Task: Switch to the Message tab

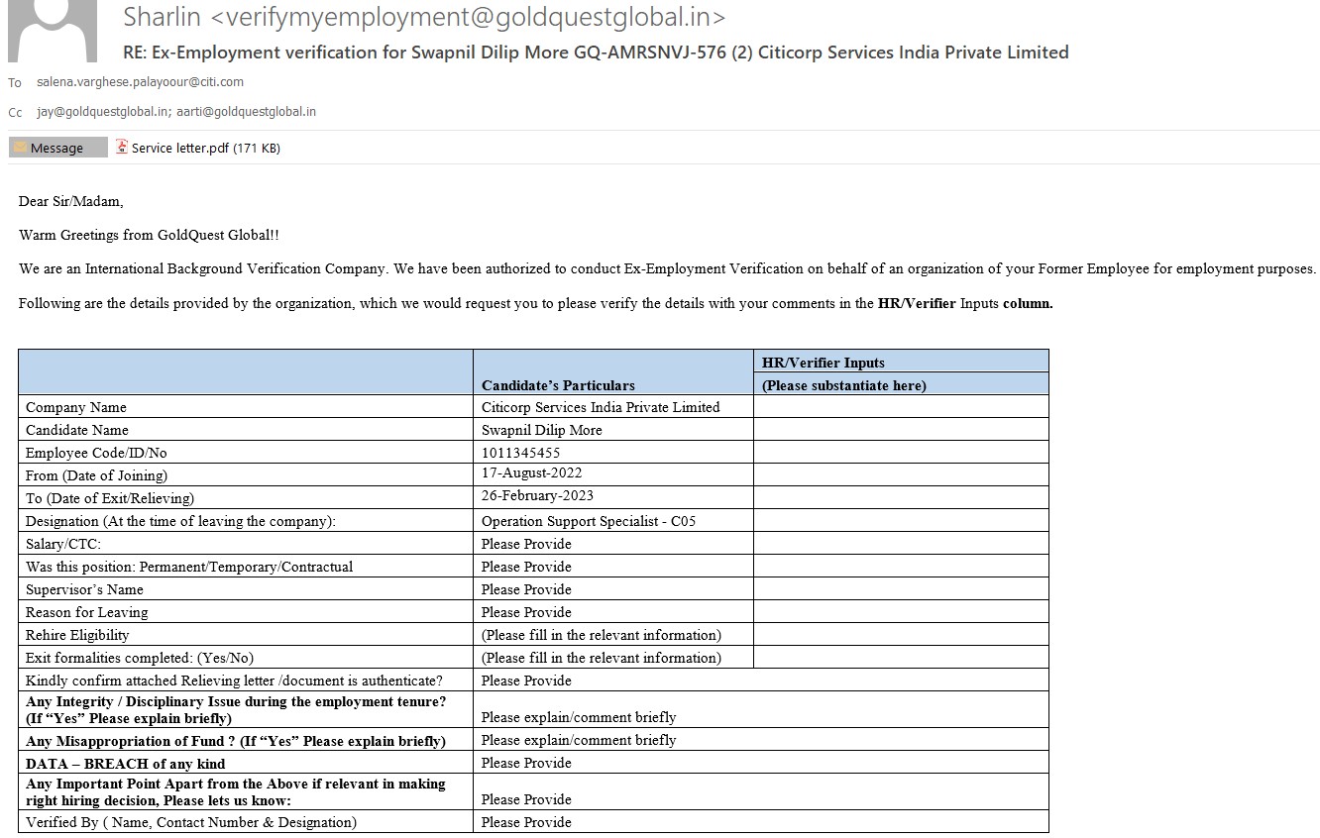Action: pyautogui.click(x=57, y=148)
